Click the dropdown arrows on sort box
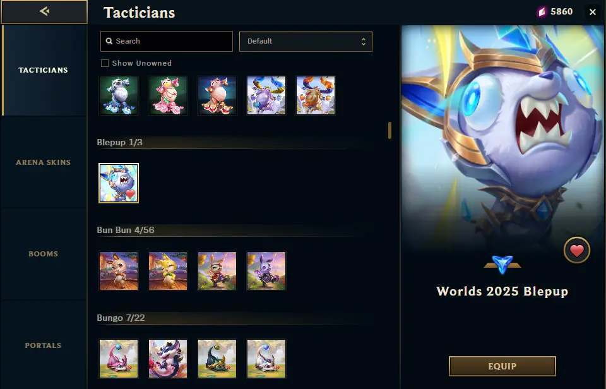Image resolution: width=606 pixels, height=389 pixels. (x=364, y=42)
